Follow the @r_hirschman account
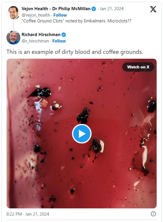The image size is (163, 222). click(59, 41)
